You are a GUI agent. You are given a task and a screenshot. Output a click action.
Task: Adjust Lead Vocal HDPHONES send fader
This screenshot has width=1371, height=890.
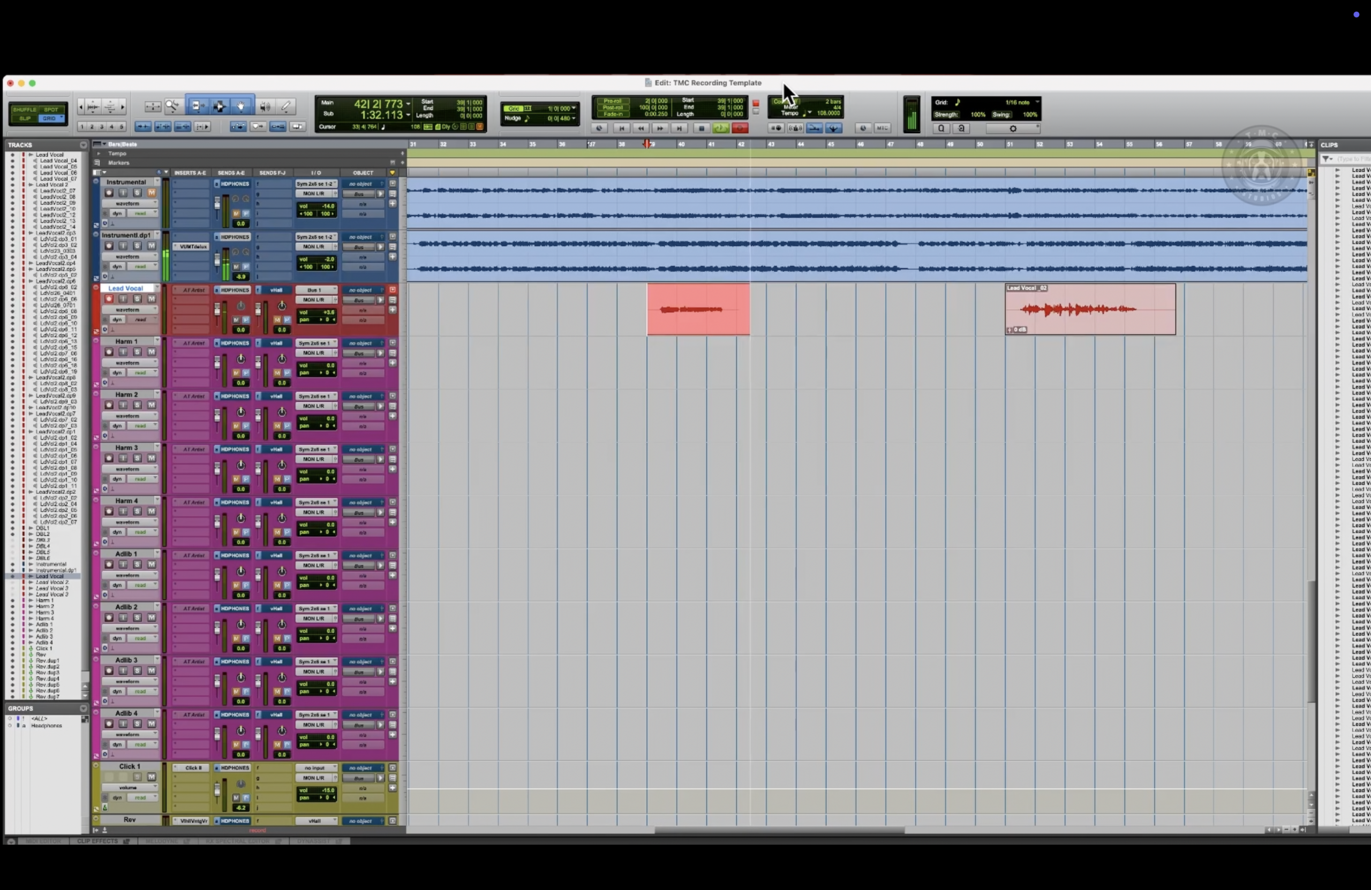click(x=217, y=310)
